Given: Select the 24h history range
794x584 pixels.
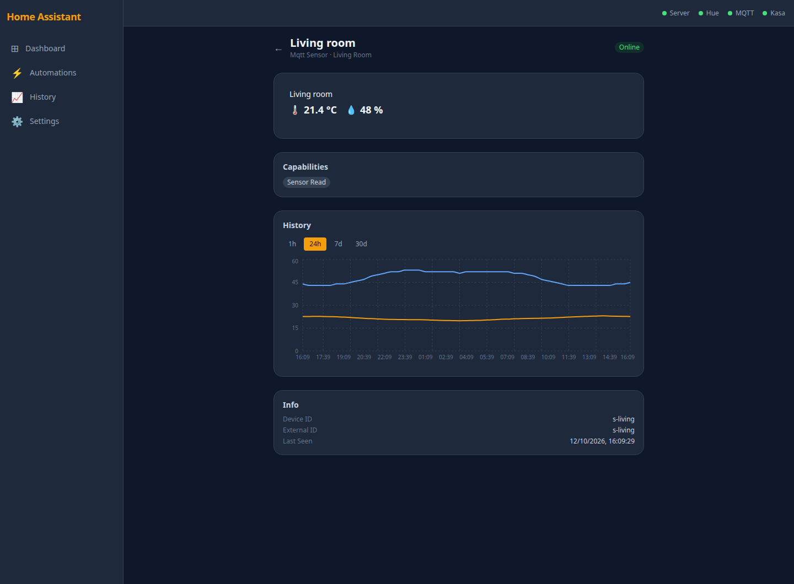Looking at the screenshot, I should point(315,244).
